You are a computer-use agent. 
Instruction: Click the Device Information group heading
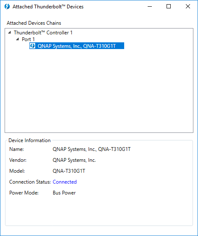click(x=29, y=140)
